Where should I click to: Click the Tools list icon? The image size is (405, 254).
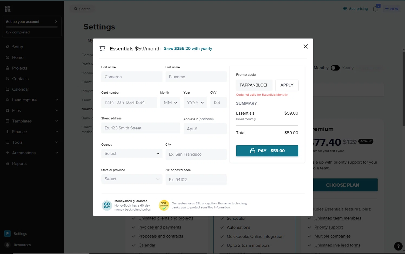pyautogui.click(x=8, y=142)
